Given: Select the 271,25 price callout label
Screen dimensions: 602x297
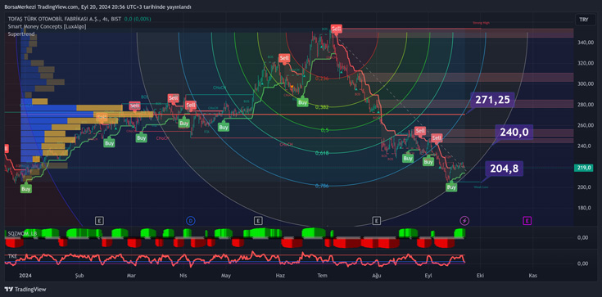Looking at the screenshot, I should coord(492,100).
